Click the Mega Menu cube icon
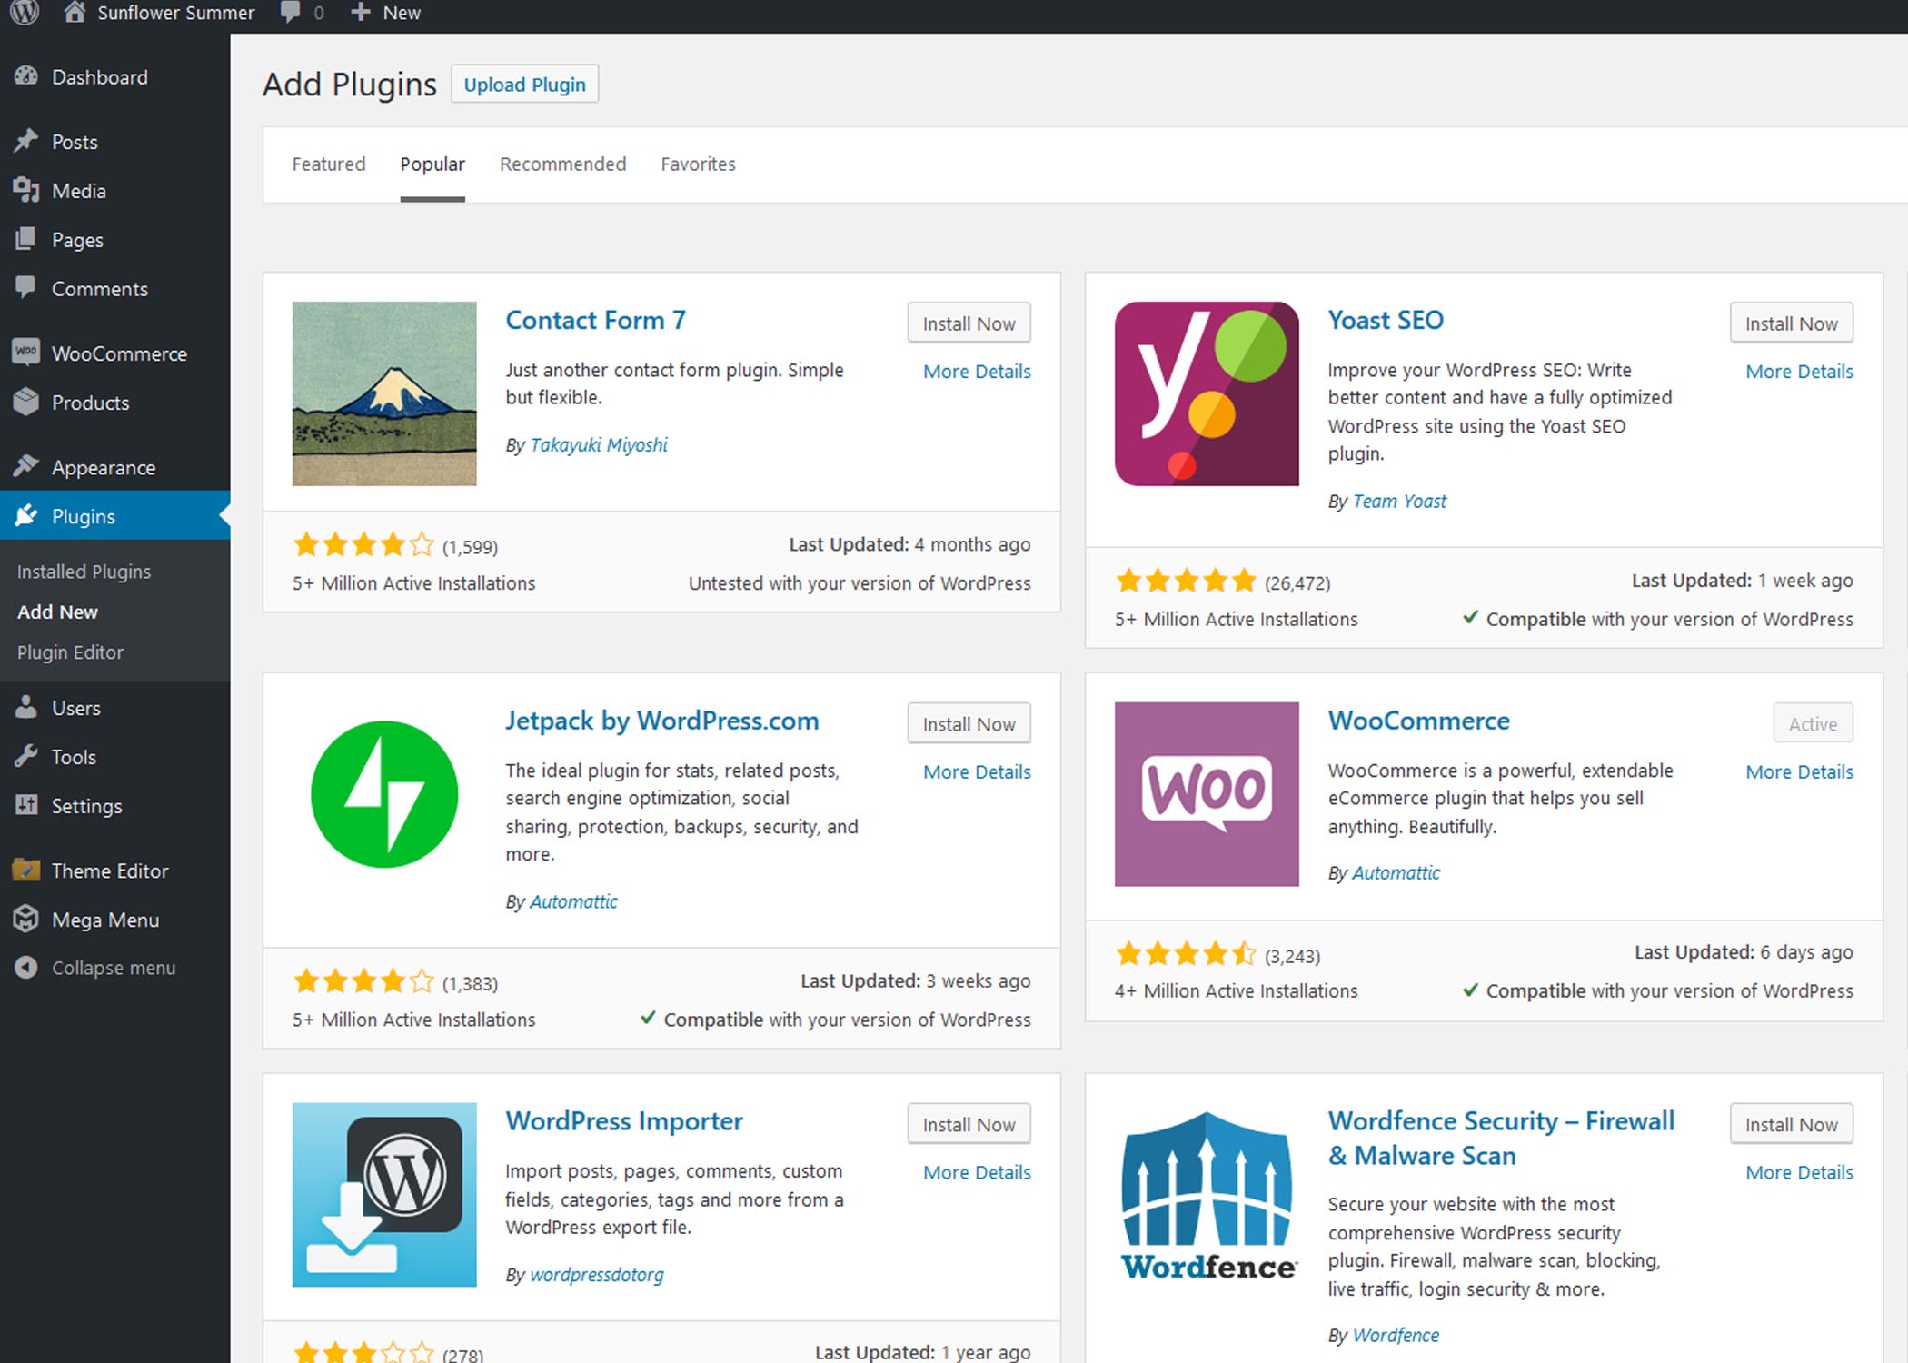 (26, 919)
